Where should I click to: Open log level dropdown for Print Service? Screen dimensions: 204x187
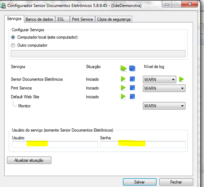pos(164,88)
